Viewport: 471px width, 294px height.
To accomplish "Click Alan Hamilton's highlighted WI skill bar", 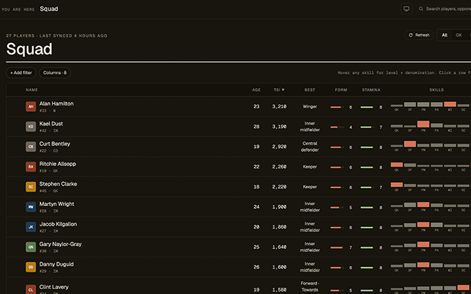I will click(x=450, y=104).
